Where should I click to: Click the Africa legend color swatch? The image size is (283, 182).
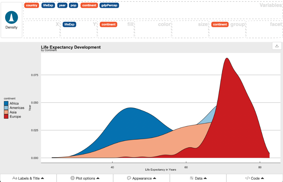click(6, 103)
